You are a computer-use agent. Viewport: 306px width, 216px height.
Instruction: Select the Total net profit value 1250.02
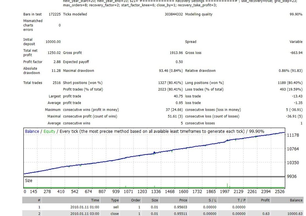click(x=54, y=53)
